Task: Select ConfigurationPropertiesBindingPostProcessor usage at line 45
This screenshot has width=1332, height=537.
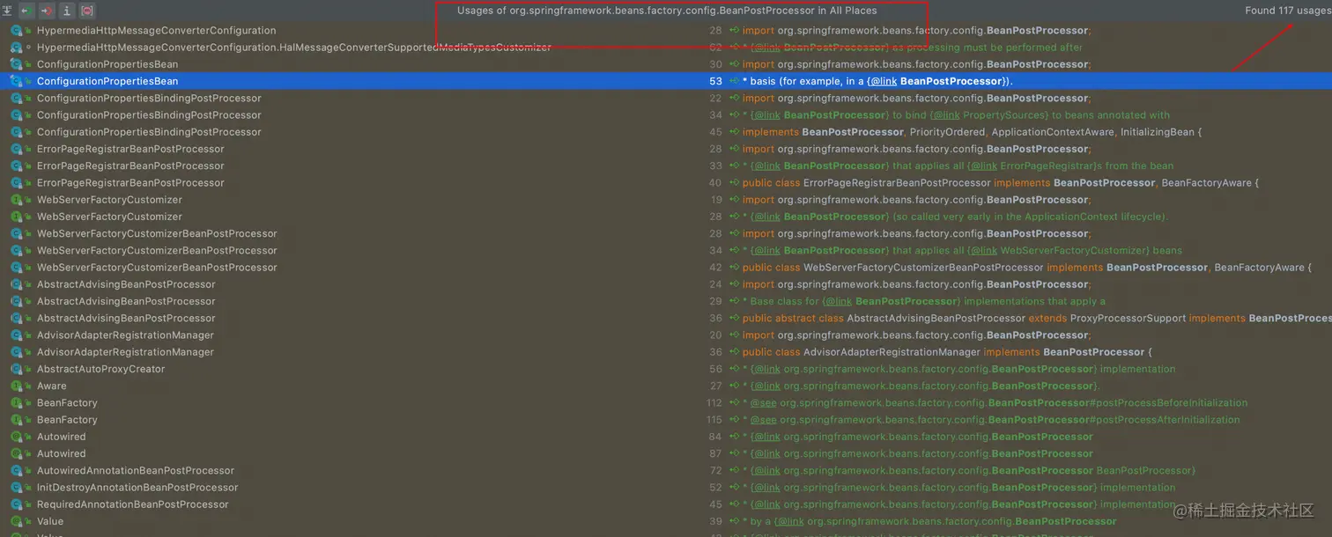Action: coord(666,132)
